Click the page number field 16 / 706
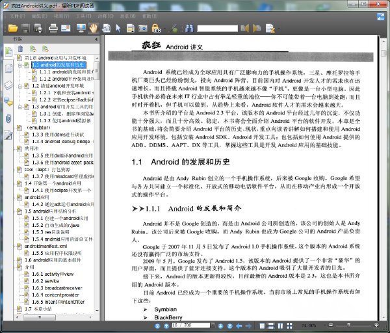 [191, 325]
